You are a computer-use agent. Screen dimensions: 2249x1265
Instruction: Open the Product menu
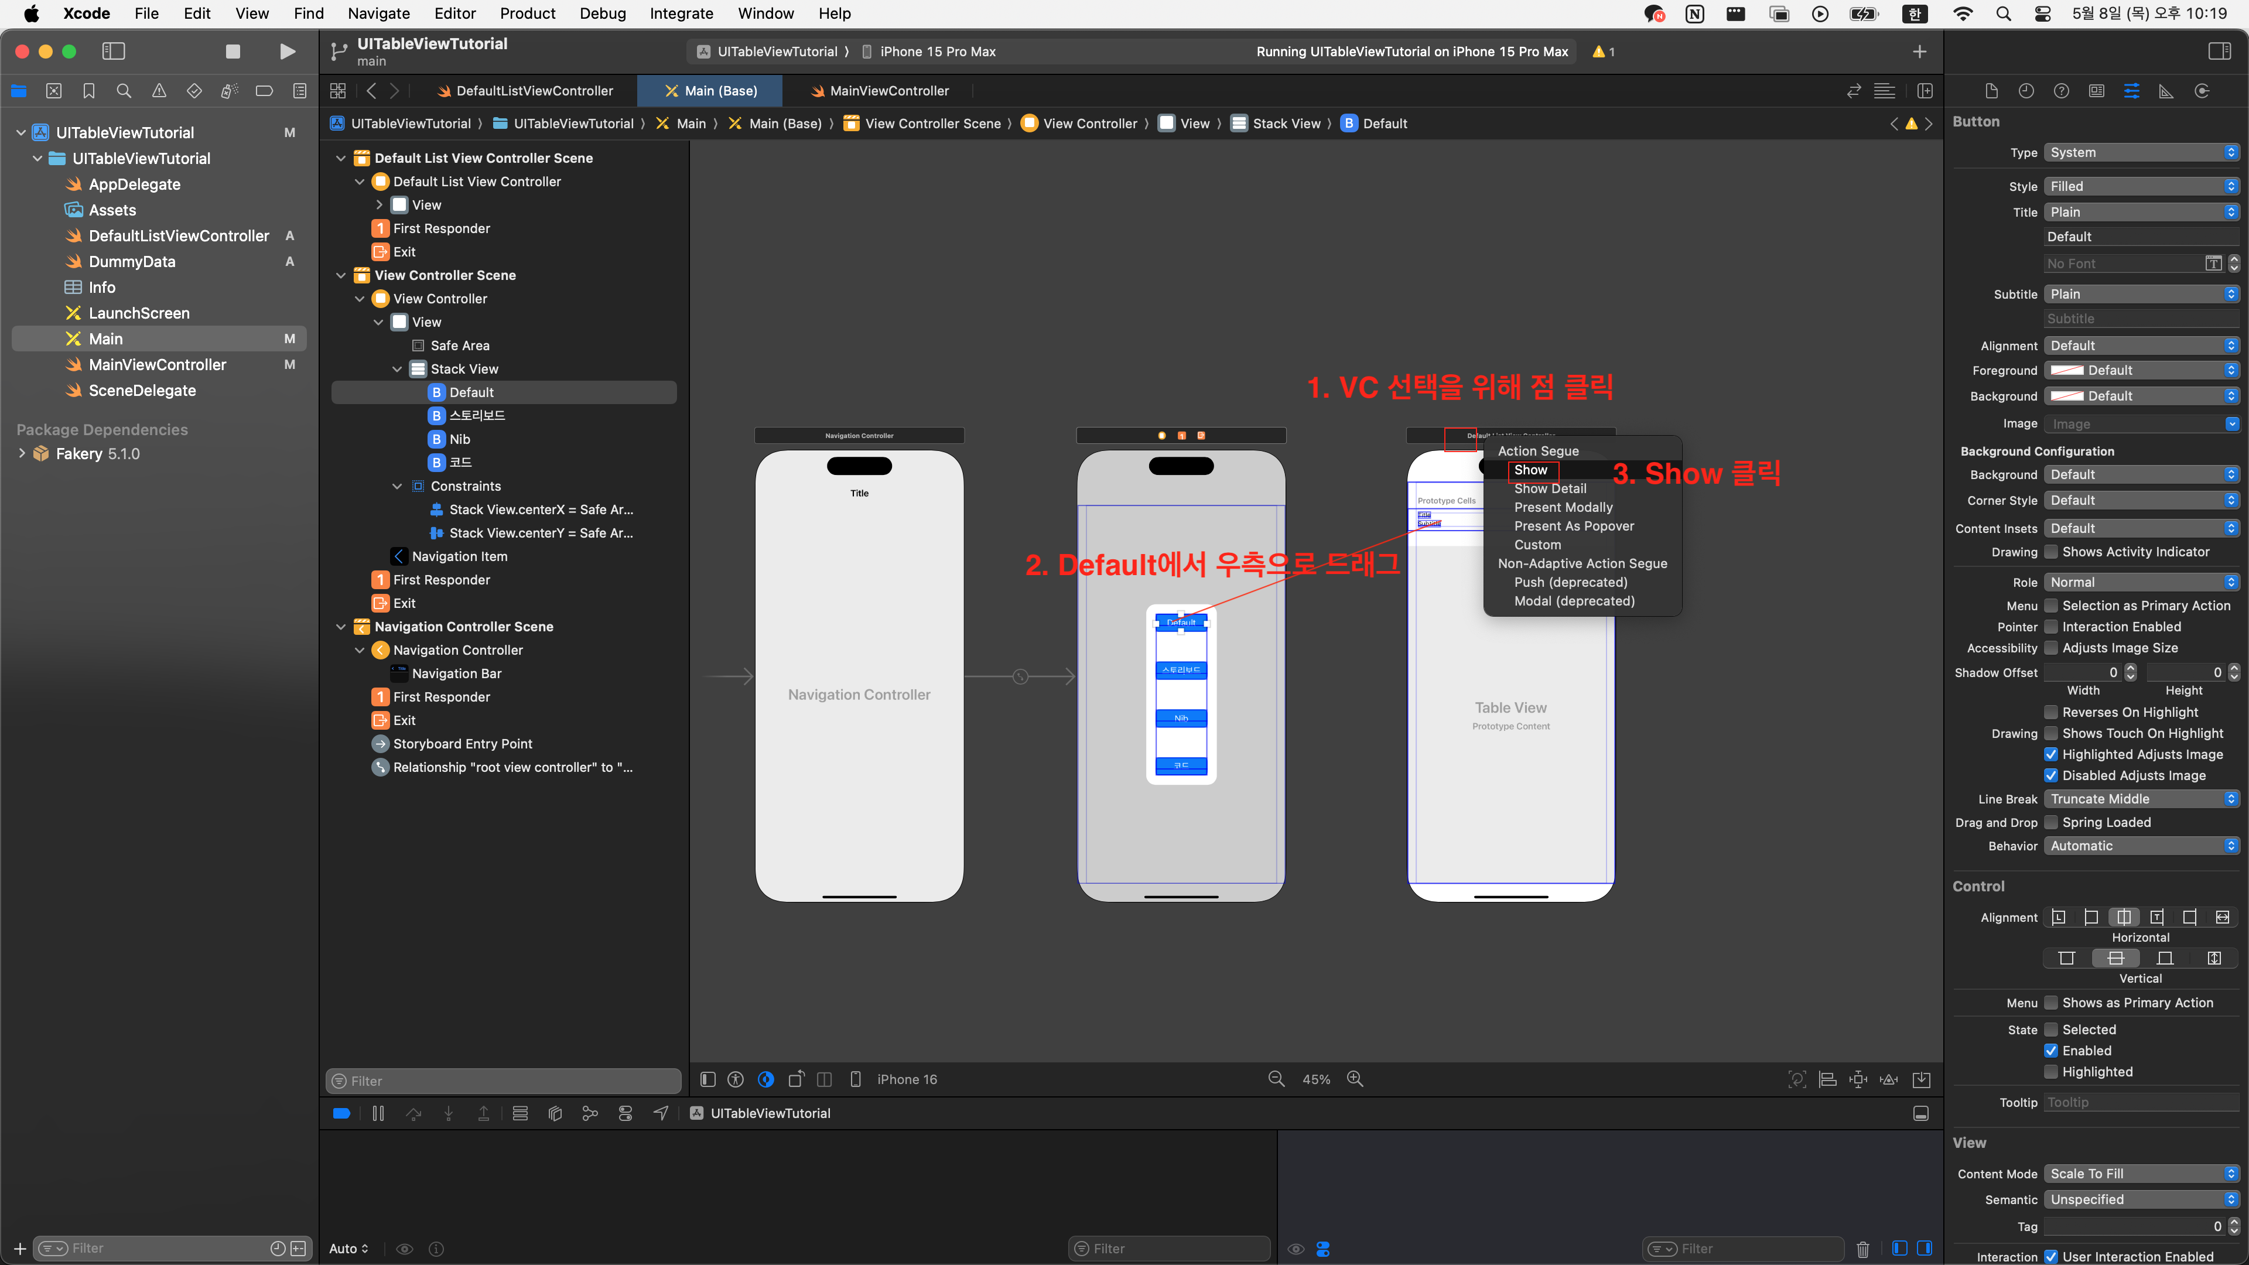tap(527, 13)
